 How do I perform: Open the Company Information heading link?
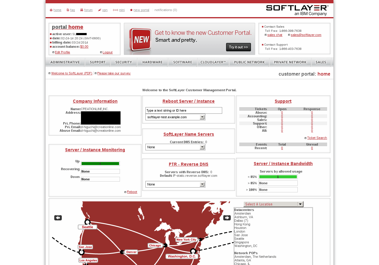point(95,101)
